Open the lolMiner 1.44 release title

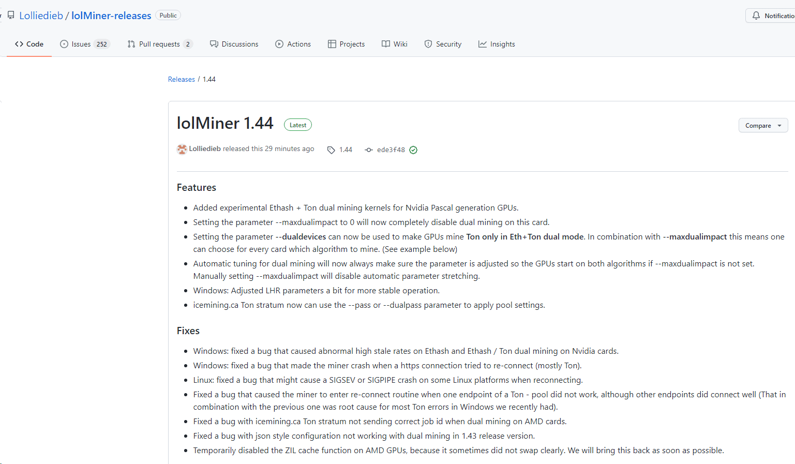(225, 123)
